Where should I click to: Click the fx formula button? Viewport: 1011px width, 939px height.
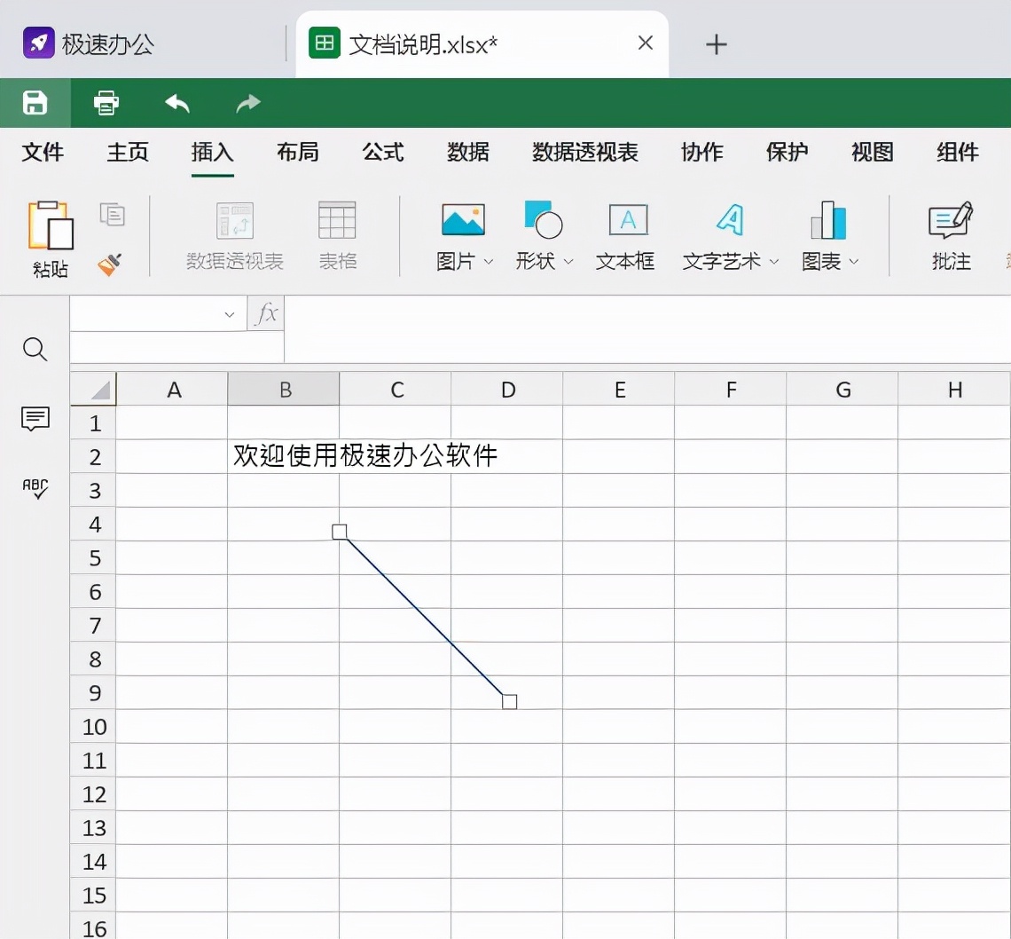click(265, 313)
